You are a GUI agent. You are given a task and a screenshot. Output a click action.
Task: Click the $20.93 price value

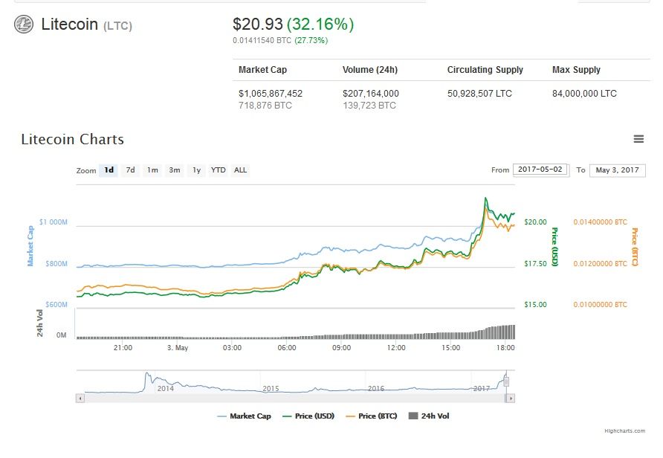[257, 24]
